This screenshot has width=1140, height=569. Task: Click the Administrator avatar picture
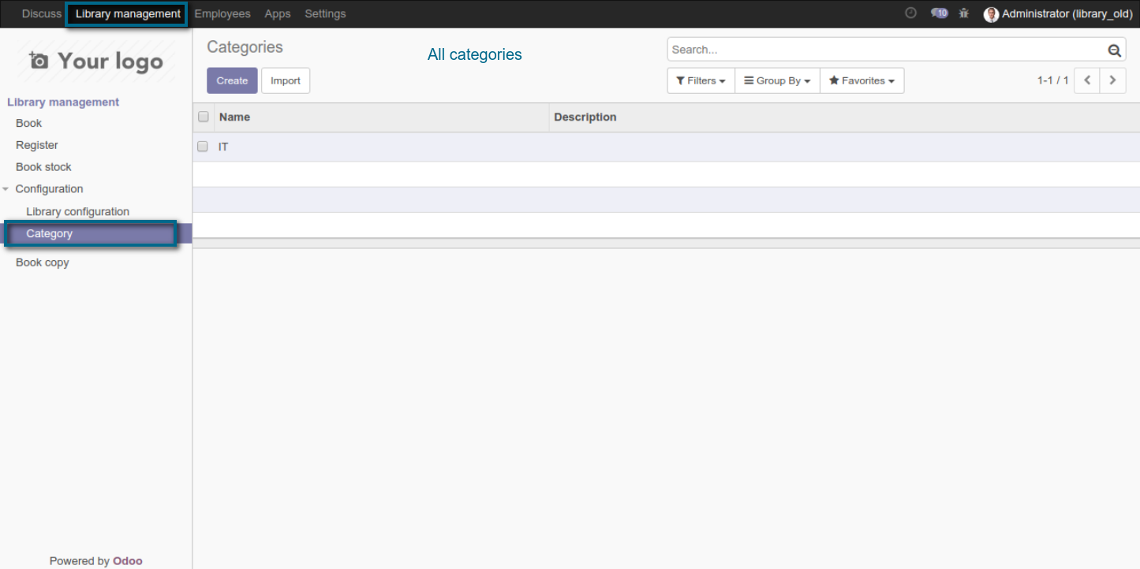pyautogui.click(x=991, y=14)
